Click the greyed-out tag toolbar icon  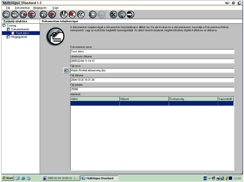(101, 14)
